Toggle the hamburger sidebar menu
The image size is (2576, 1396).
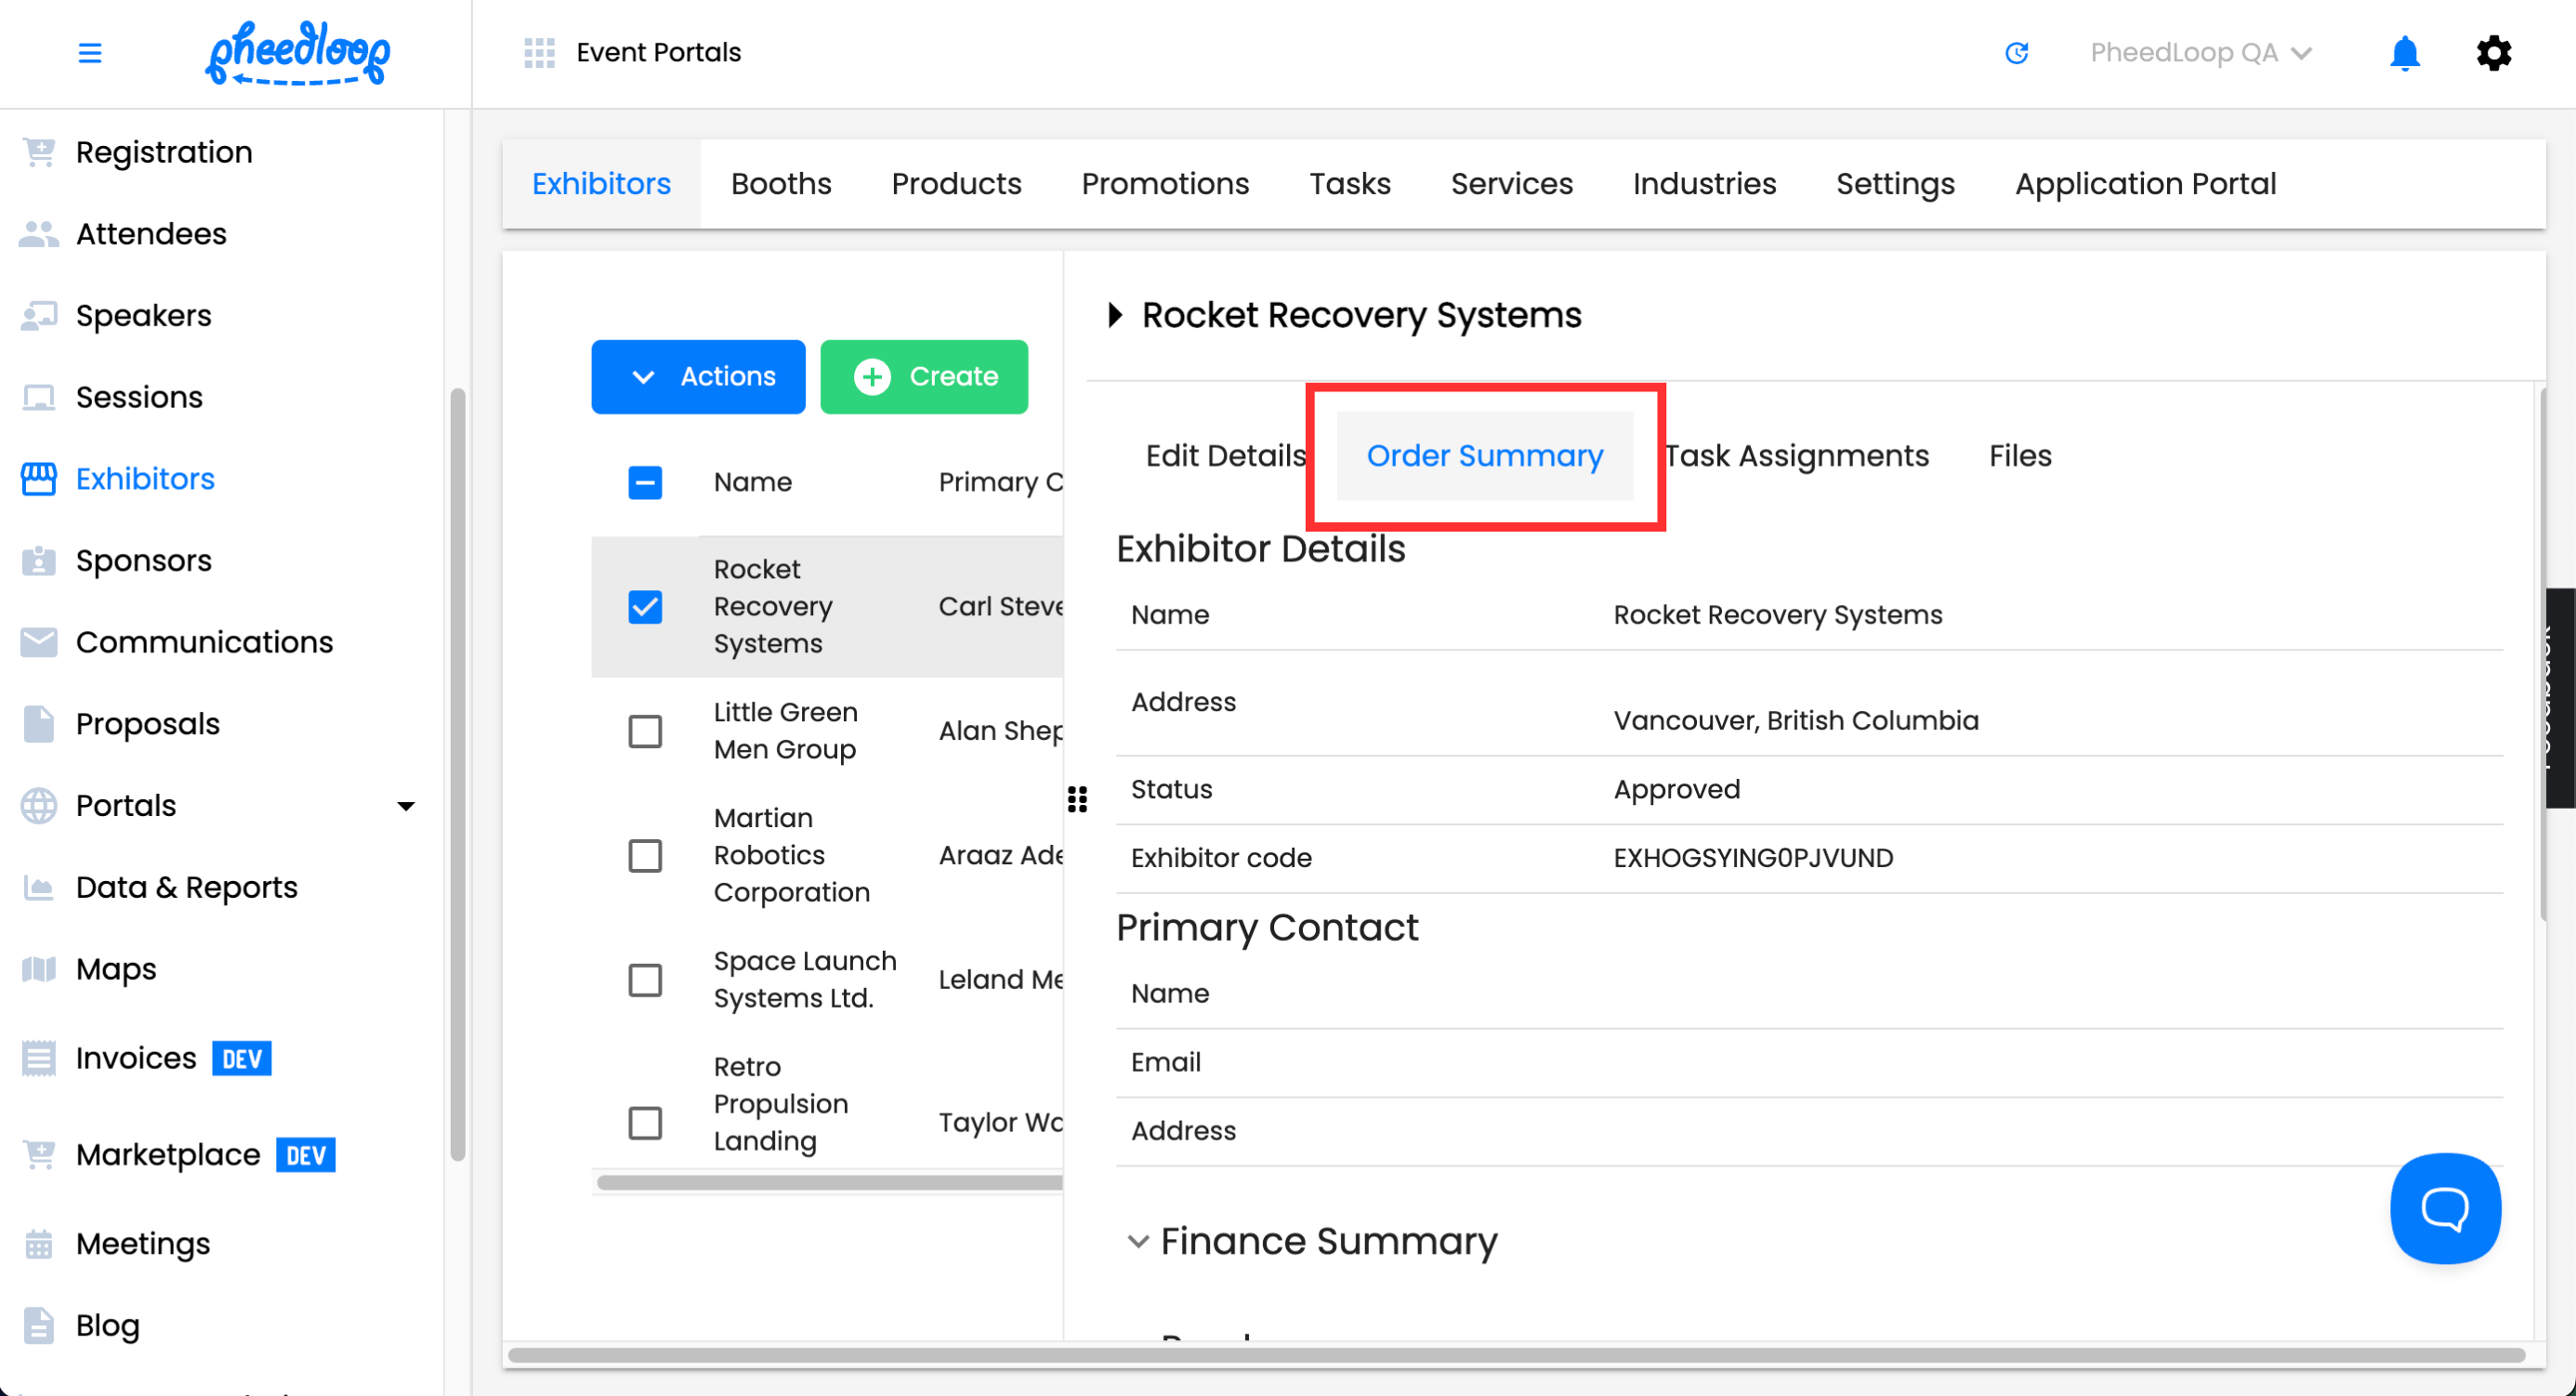pos(90,53)
